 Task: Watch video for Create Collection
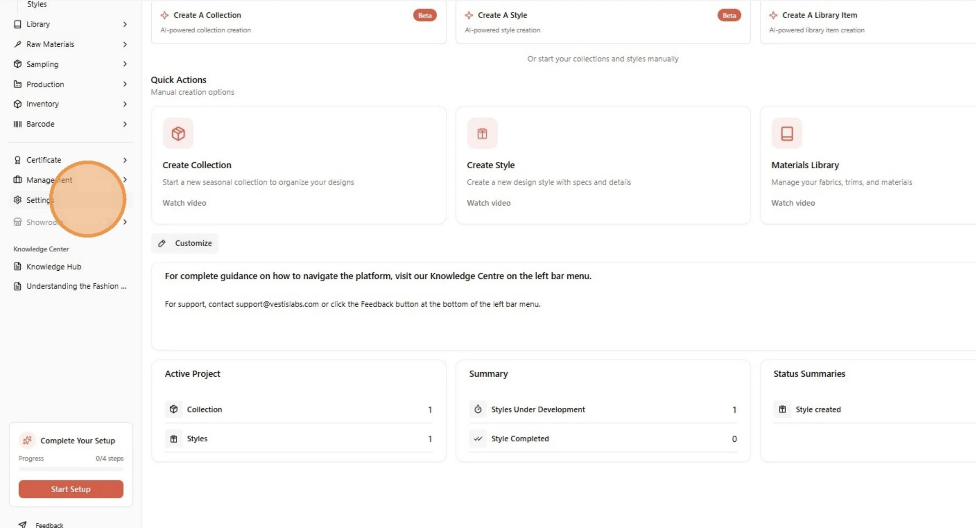[184, 203]
